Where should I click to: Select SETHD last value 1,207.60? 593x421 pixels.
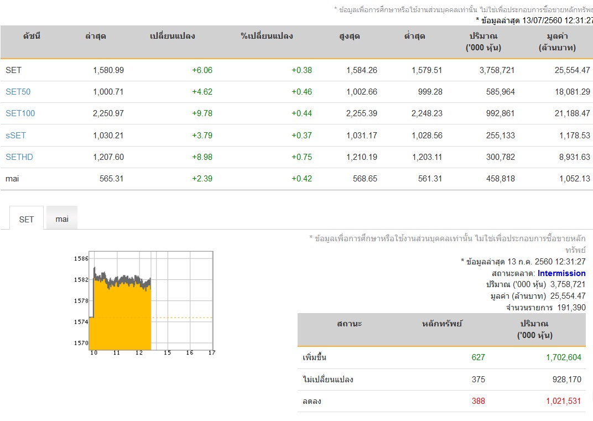(x=108, y=157)
